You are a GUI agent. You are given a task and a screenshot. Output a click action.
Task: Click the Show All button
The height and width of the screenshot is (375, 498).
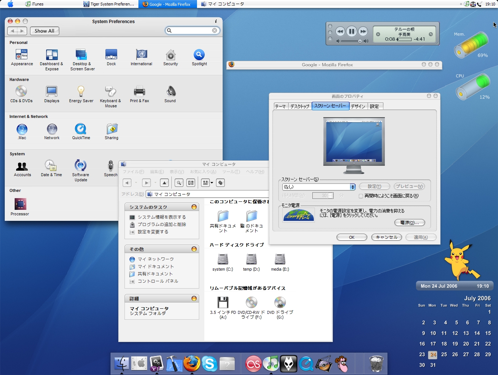[x=44, y=31]
